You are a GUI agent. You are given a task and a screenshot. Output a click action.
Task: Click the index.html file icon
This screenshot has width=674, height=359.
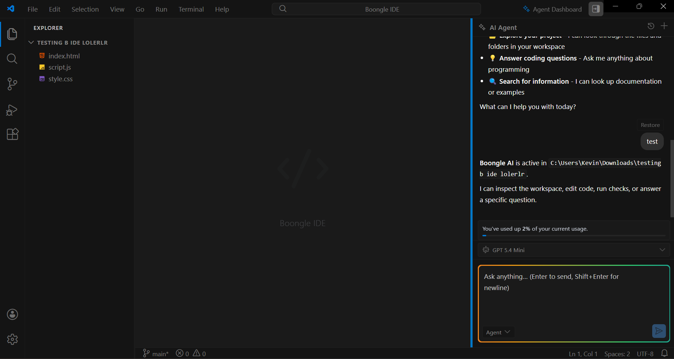click(42, 56)
